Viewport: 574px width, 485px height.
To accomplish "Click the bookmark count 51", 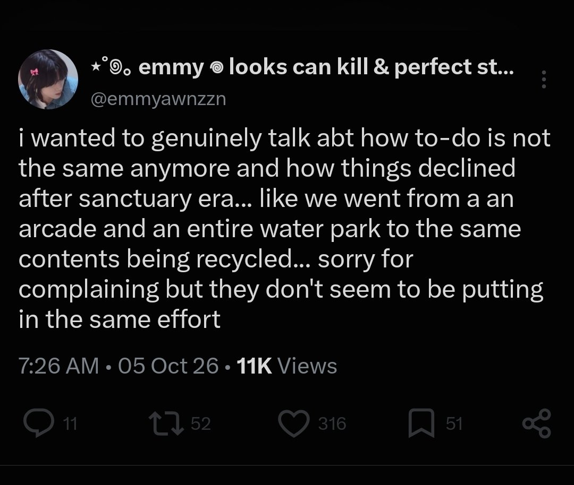I will tap(454, 423).
